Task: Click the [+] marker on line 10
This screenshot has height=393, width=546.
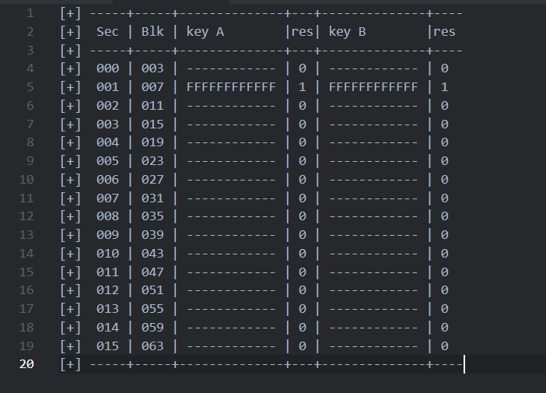Action: point(70,180)
